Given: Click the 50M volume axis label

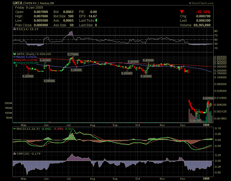Looking at the screenshot, I should pos(9,118).
